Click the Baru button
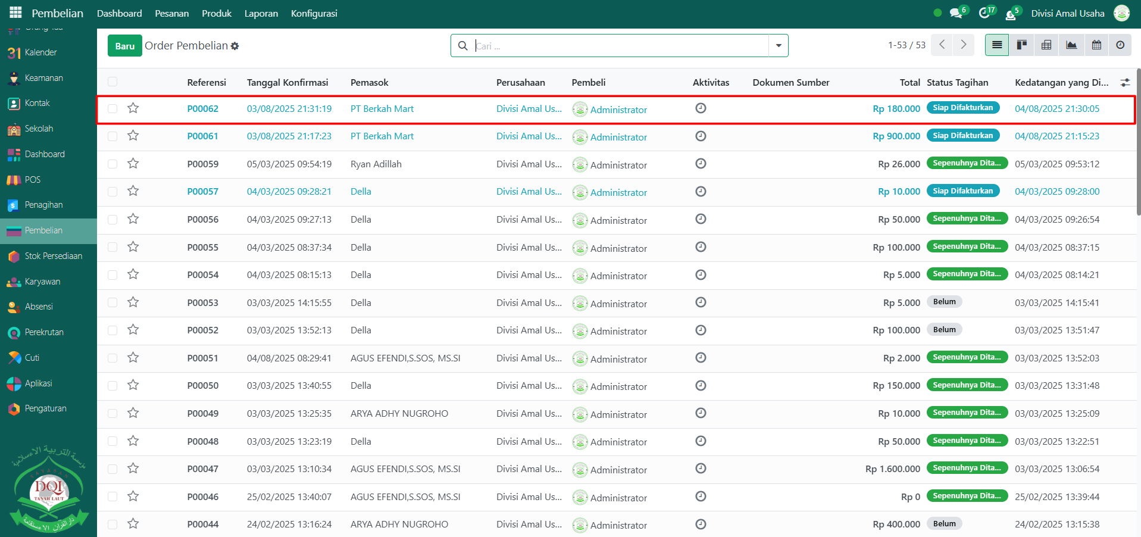The image size is (1141, 537). [x=124, y=46]
